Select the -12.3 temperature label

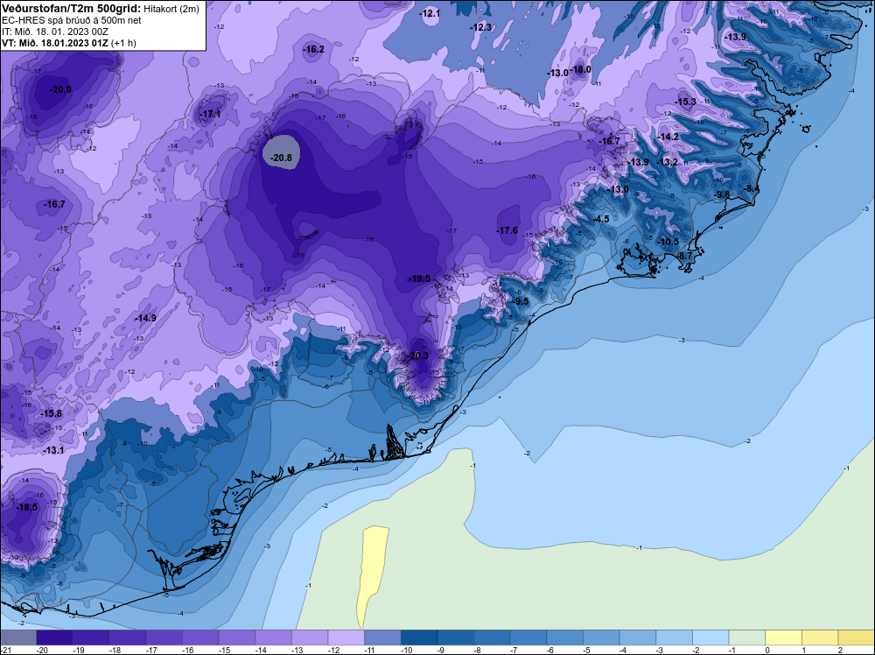click(480, 27)
